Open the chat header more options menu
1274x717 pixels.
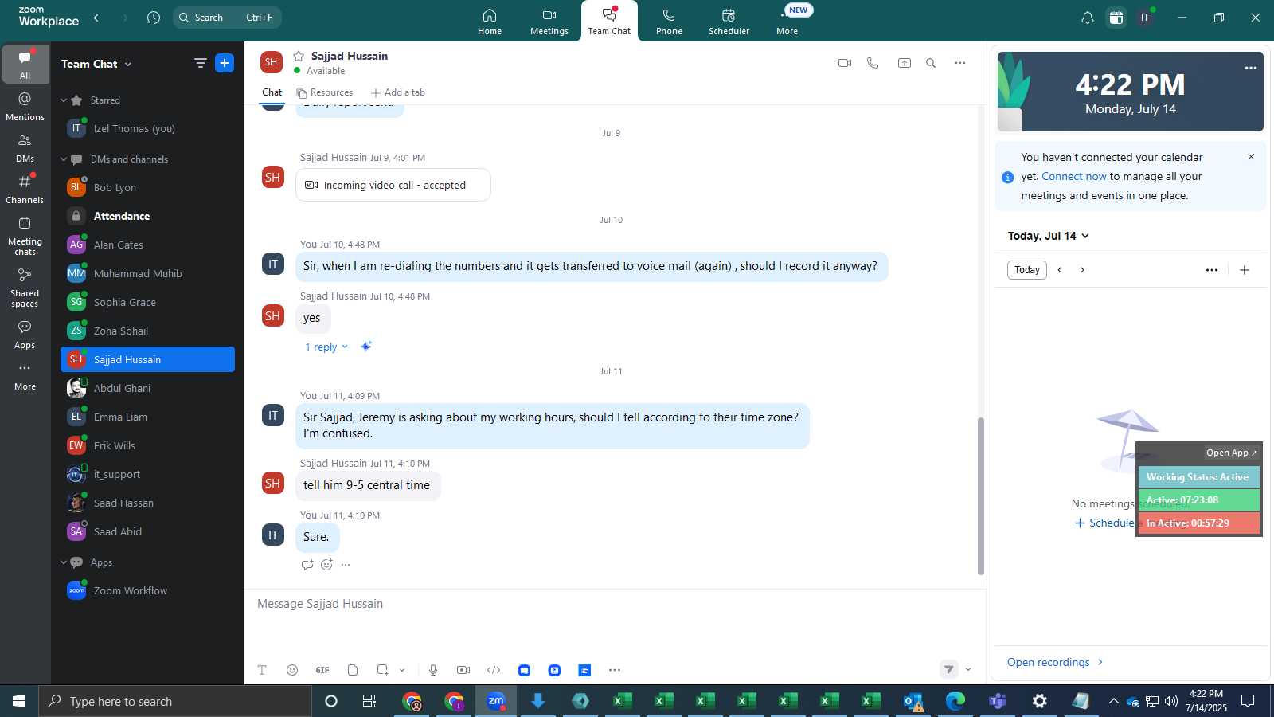[x=960, y=63]
